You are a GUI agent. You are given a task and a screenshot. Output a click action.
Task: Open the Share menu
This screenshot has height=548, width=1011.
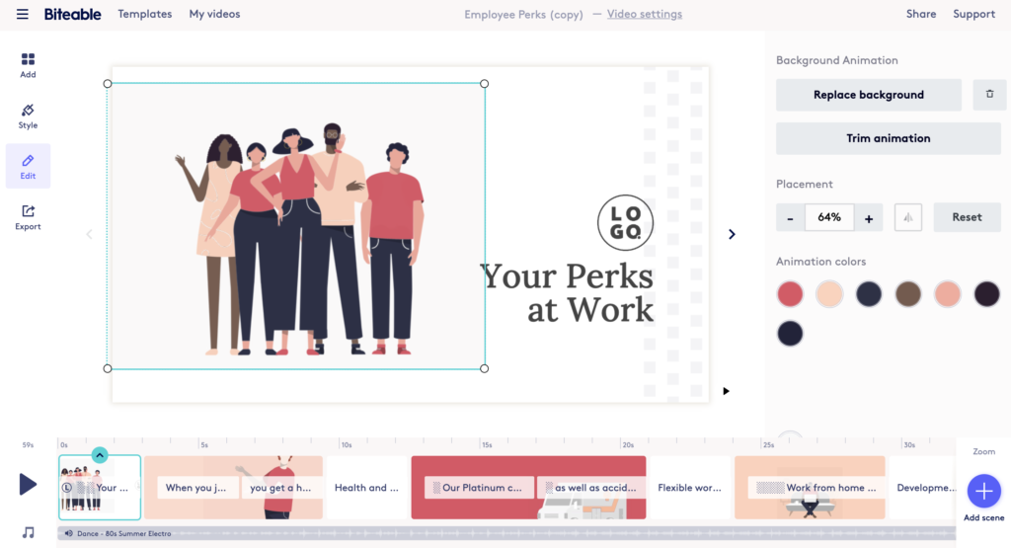click(921, 14)
